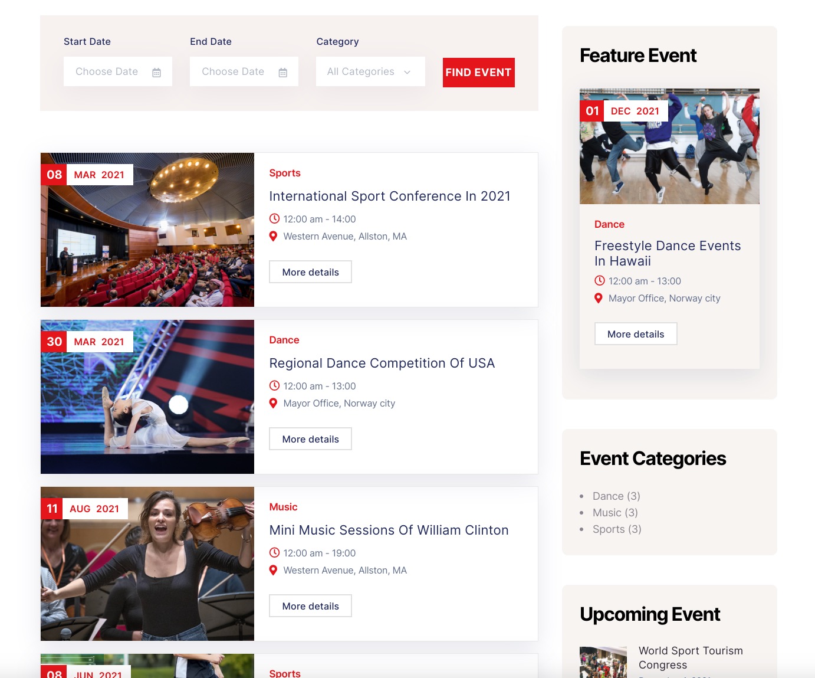Viewport: 815px width, 678px height.
Task: Click the End Date Choose Date field
Action: 244,71
